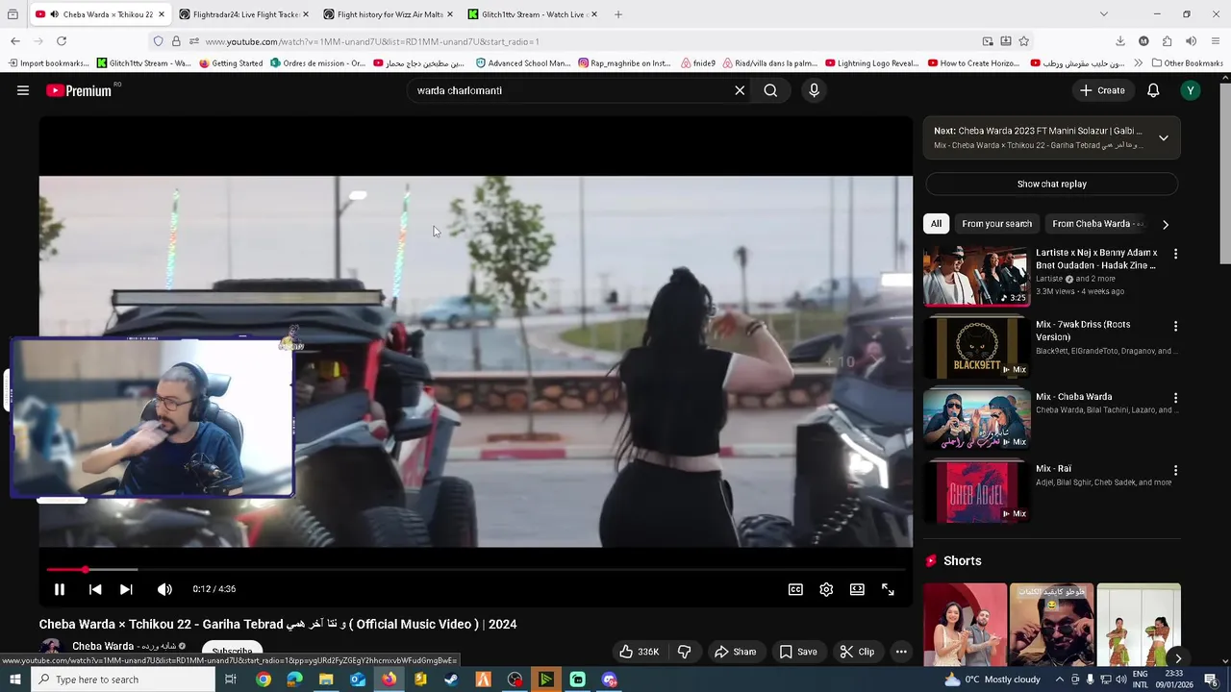The width and height of the screenshot is (1231, 692).
Task: Show more filter chips with the right arrow
Action: [x=1165, y=224]
